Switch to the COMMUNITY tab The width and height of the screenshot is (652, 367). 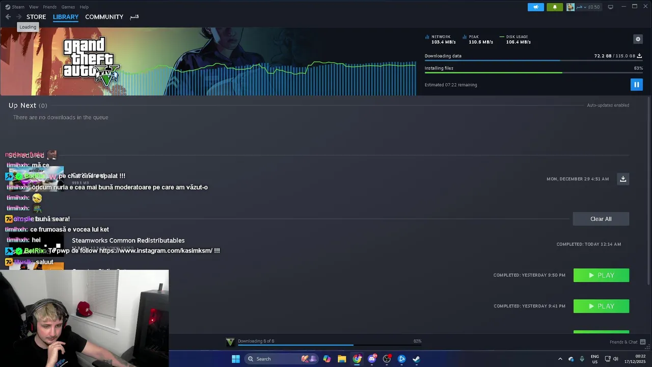(104, 17)
